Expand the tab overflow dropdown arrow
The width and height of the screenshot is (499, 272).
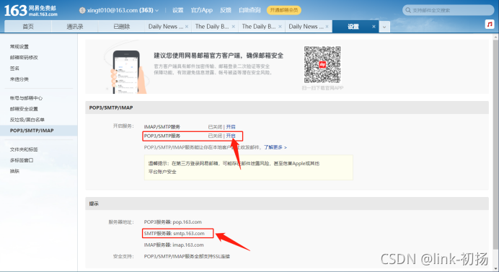(x=384, y=27)
